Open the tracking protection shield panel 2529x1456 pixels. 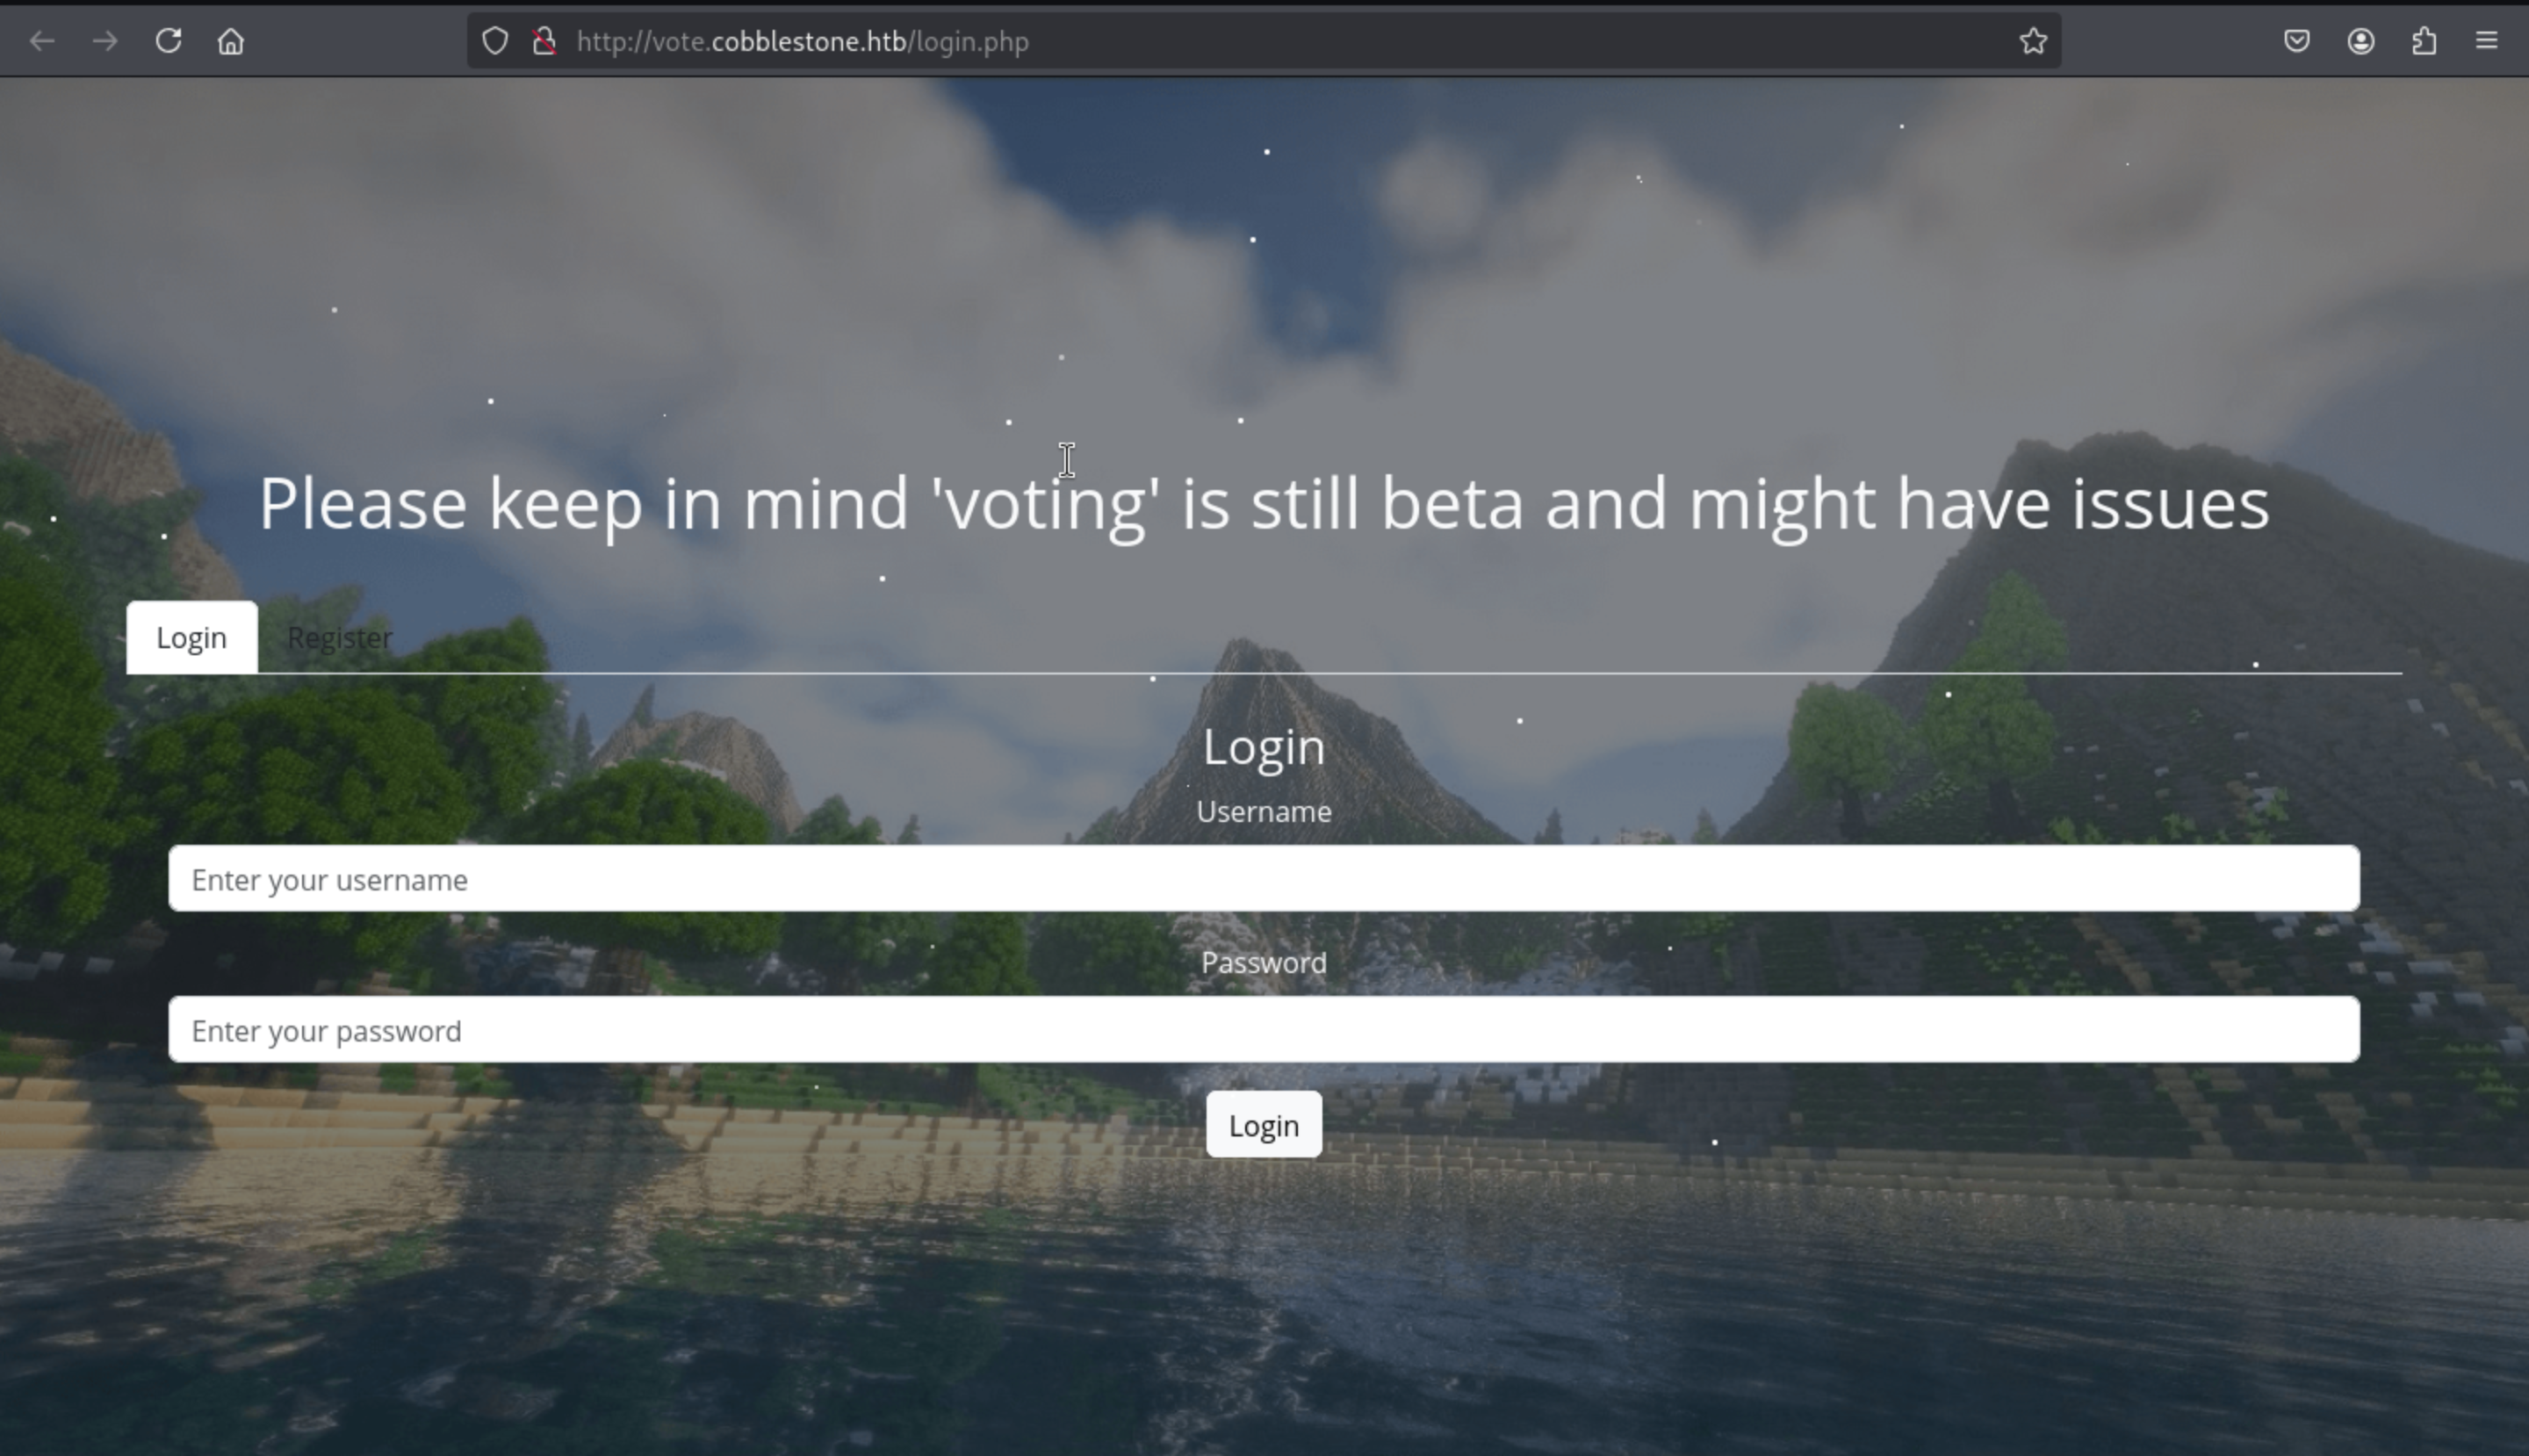(495, 41)
